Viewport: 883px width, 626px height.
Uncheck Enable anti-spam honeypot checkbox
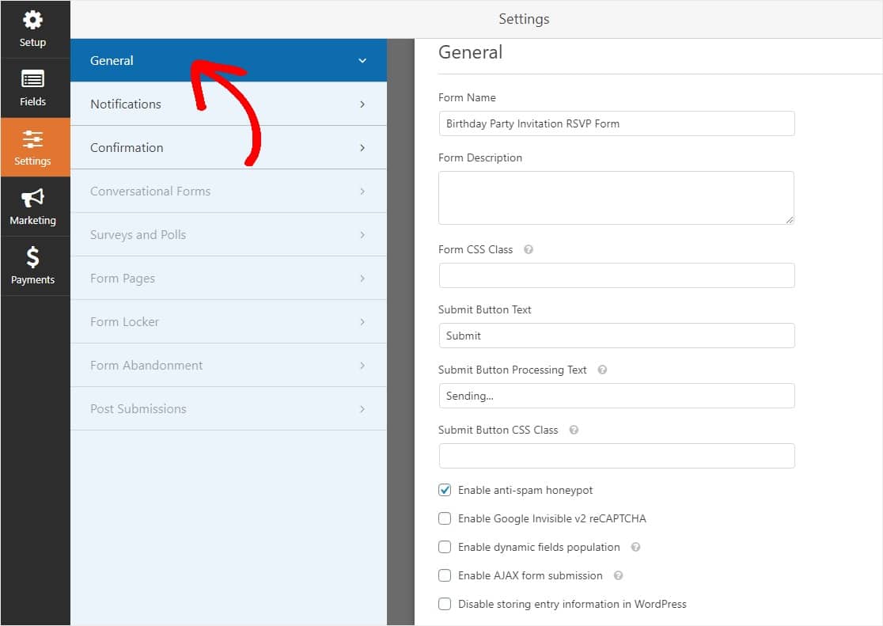445,490
